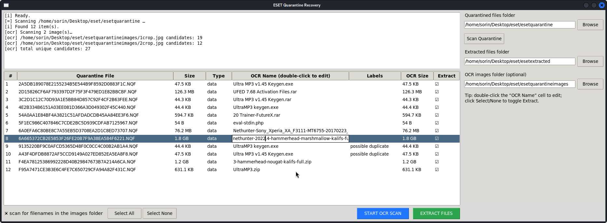Toggle Extract checkbox for UFED 7.68 row

437,92
